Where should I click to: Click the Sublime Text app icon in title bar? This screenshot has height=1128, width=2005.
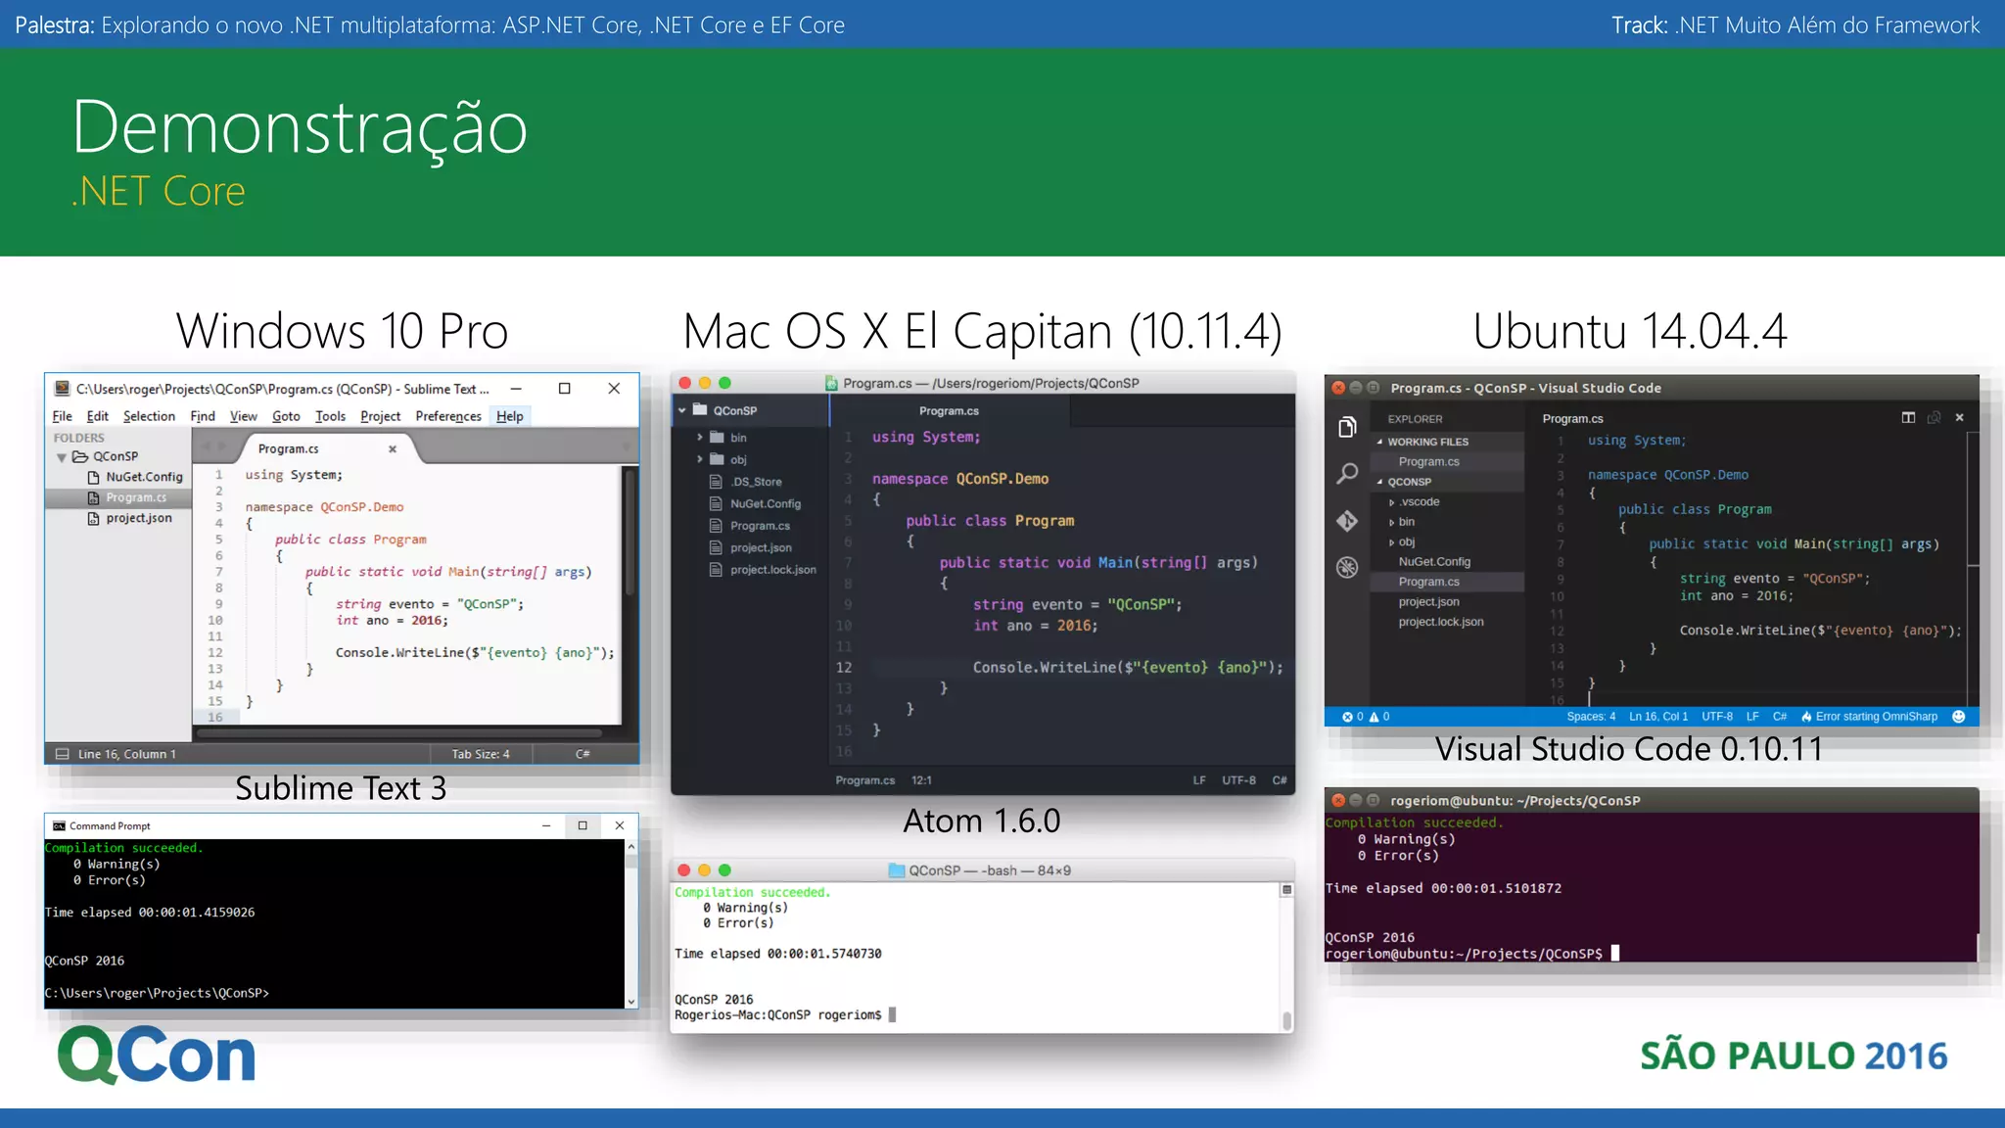(x=62, y=389)
